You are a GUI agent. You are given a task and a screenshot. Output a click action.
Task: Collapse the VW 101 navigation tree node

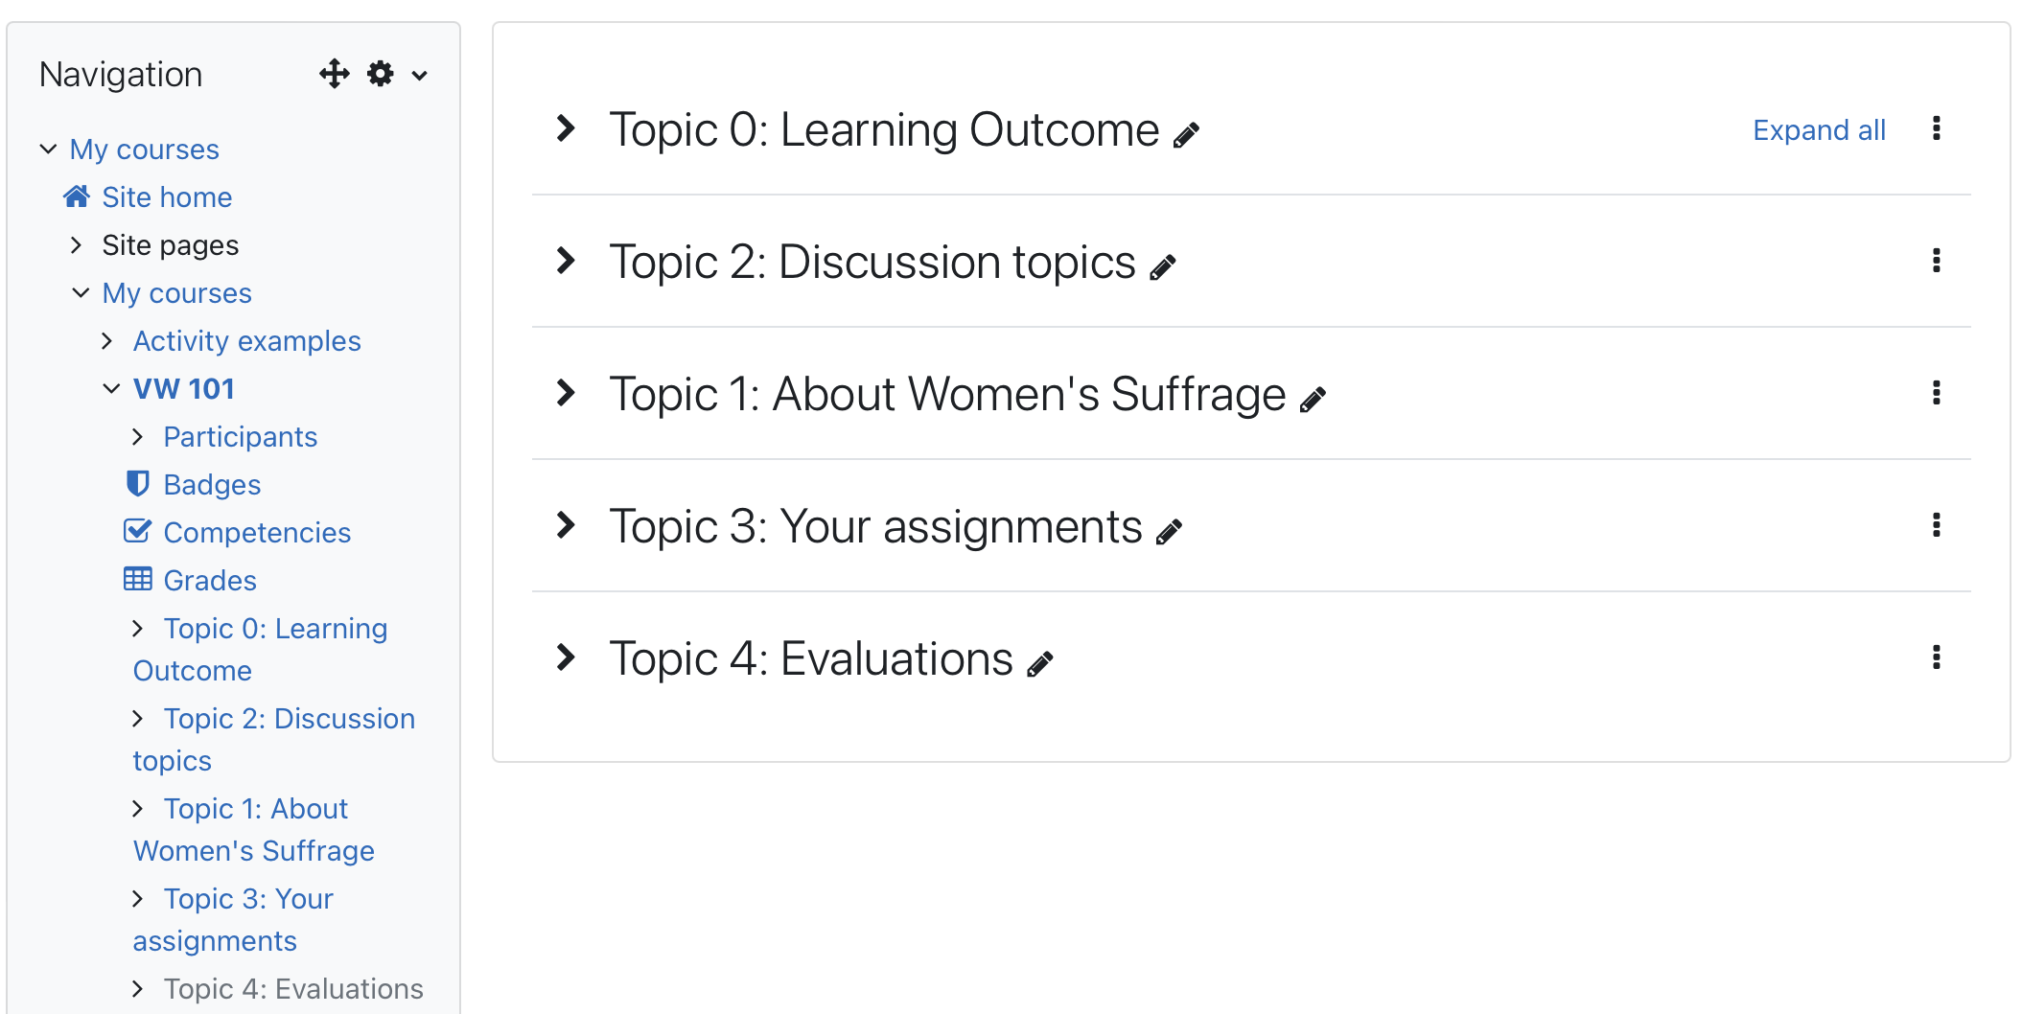[x=111, y=388]
